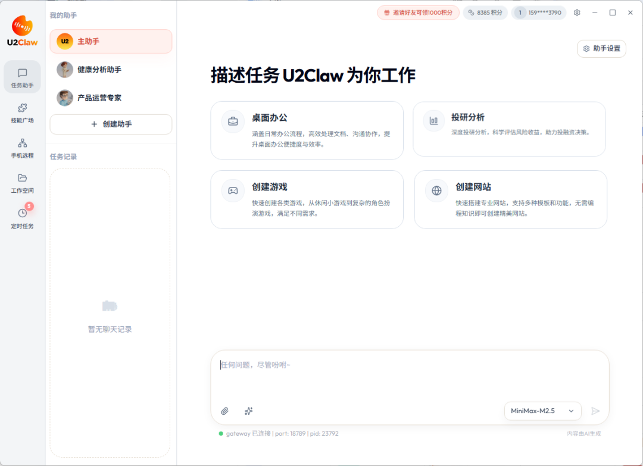The width and height of the screenshot is (643, 466).
Task: Click the 创建助手 create assistant button
Action: 111,124
